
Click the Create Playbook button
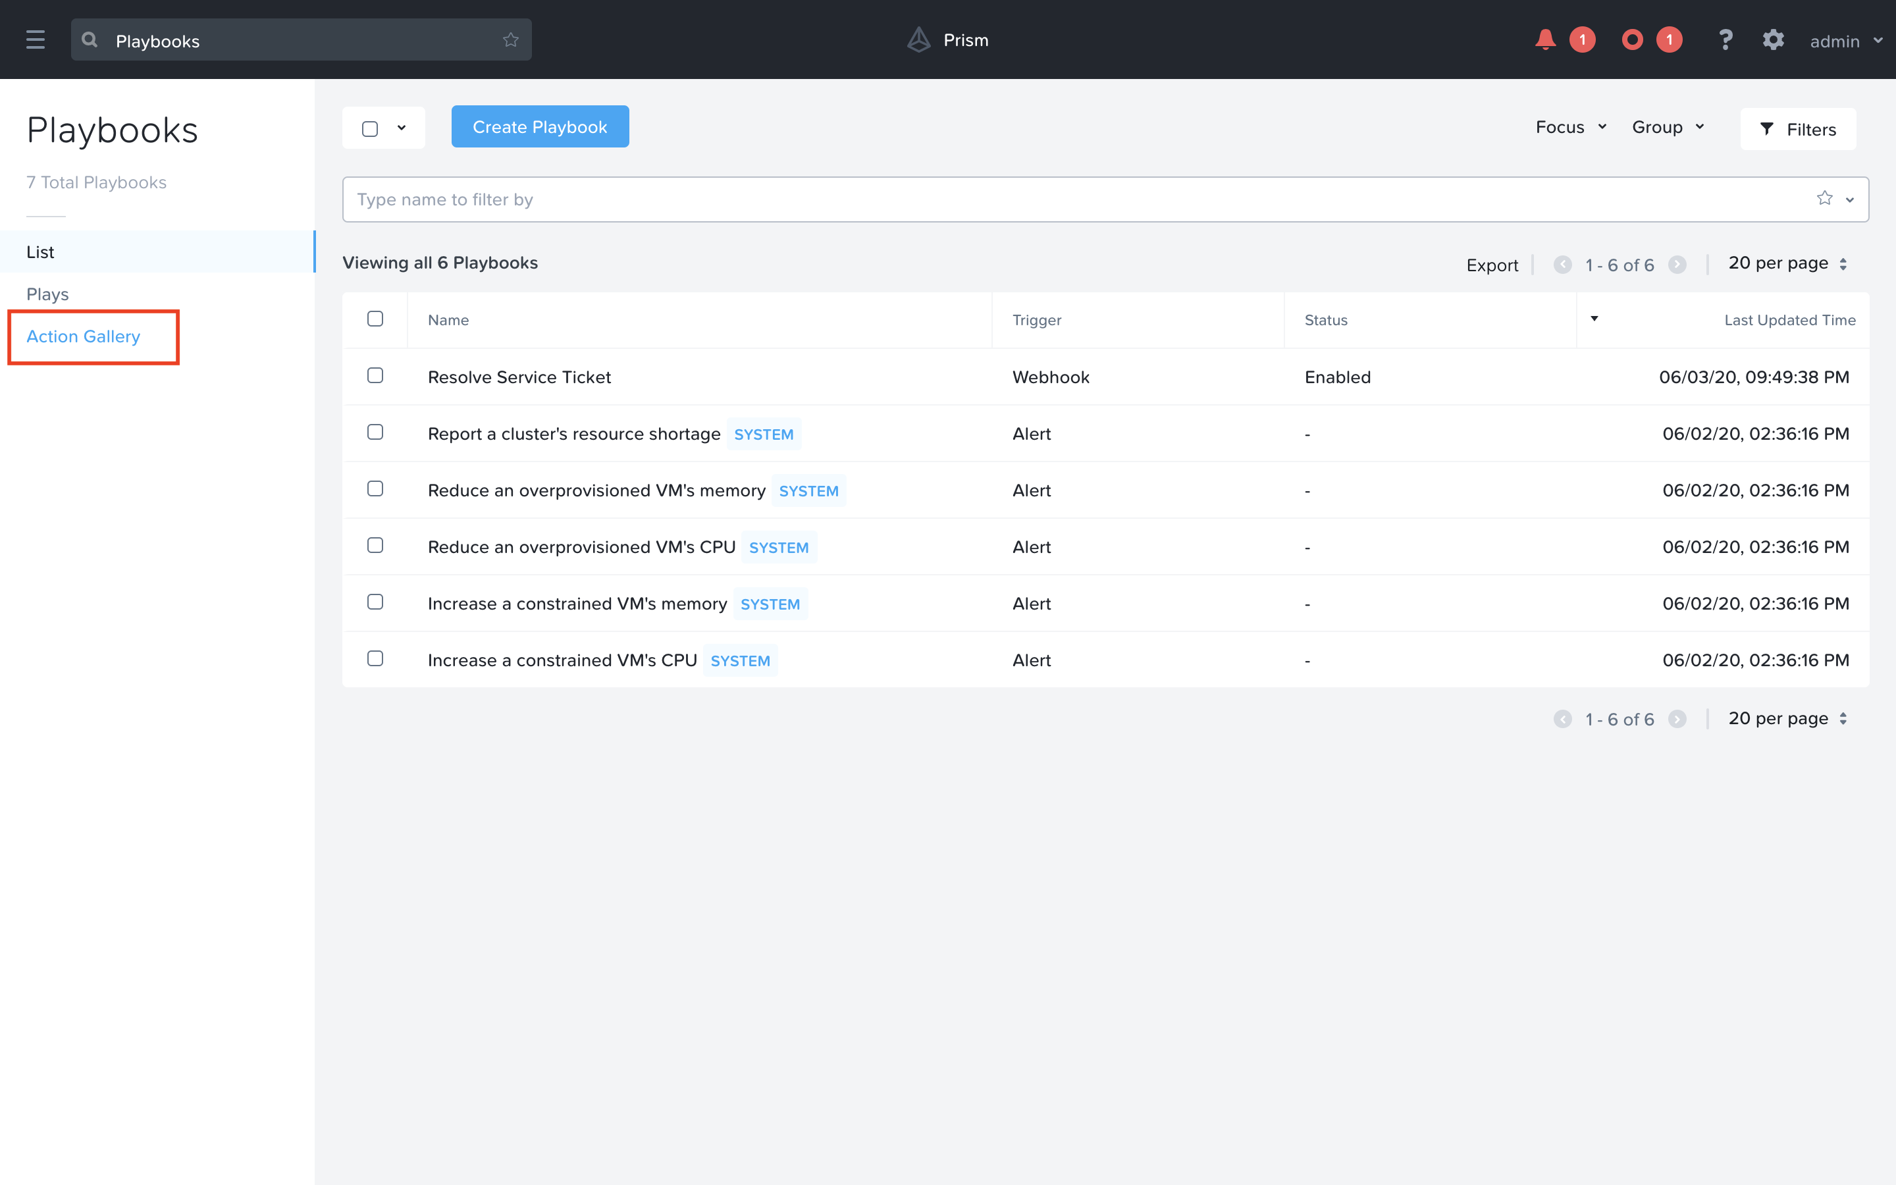coord(540,126)
